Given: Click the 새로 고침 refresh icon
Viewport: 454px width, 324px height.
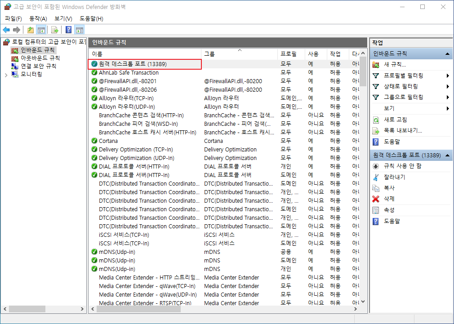Looking at the screenshot, I should click(376, 120).
